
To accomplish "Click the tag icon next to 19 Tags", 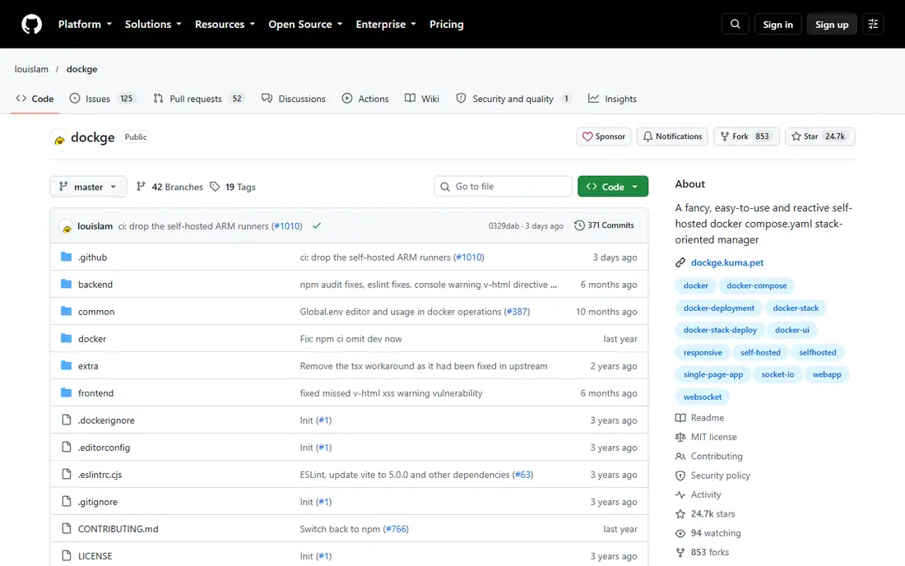I will tap(215, 187).
